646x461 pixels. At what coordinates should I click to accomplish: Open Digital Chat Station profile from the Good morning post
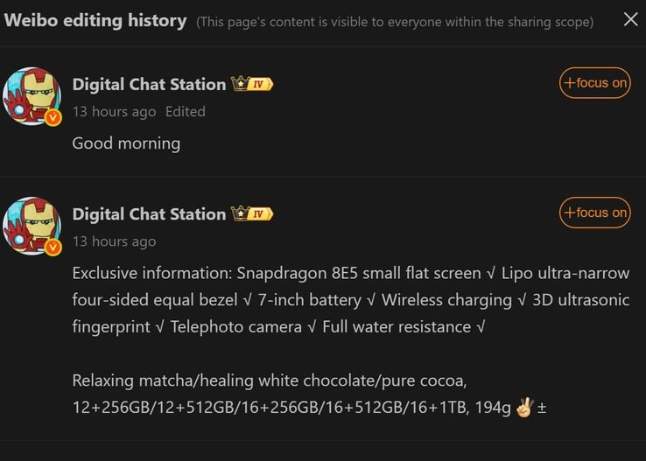149,84
